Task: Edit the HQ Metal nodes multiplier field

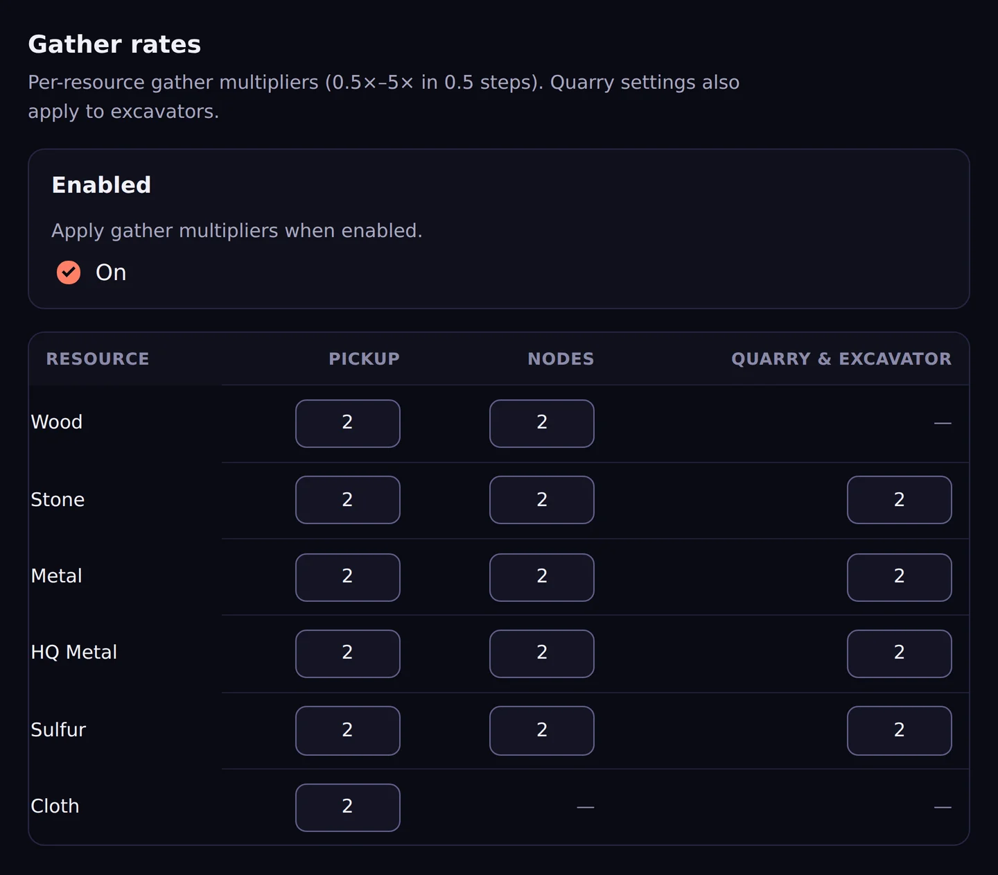Action: 542,654
